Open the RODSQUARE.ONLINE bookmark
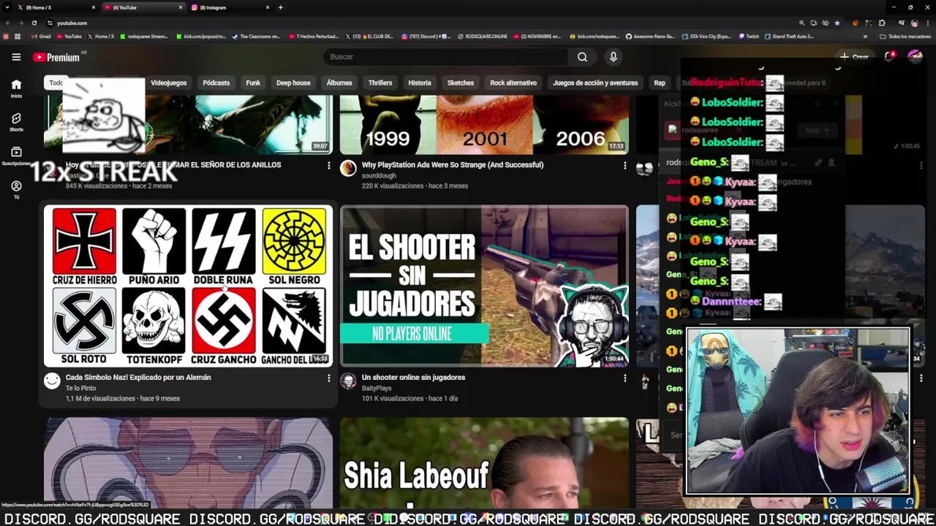The image size is (936, 526). 483,37
